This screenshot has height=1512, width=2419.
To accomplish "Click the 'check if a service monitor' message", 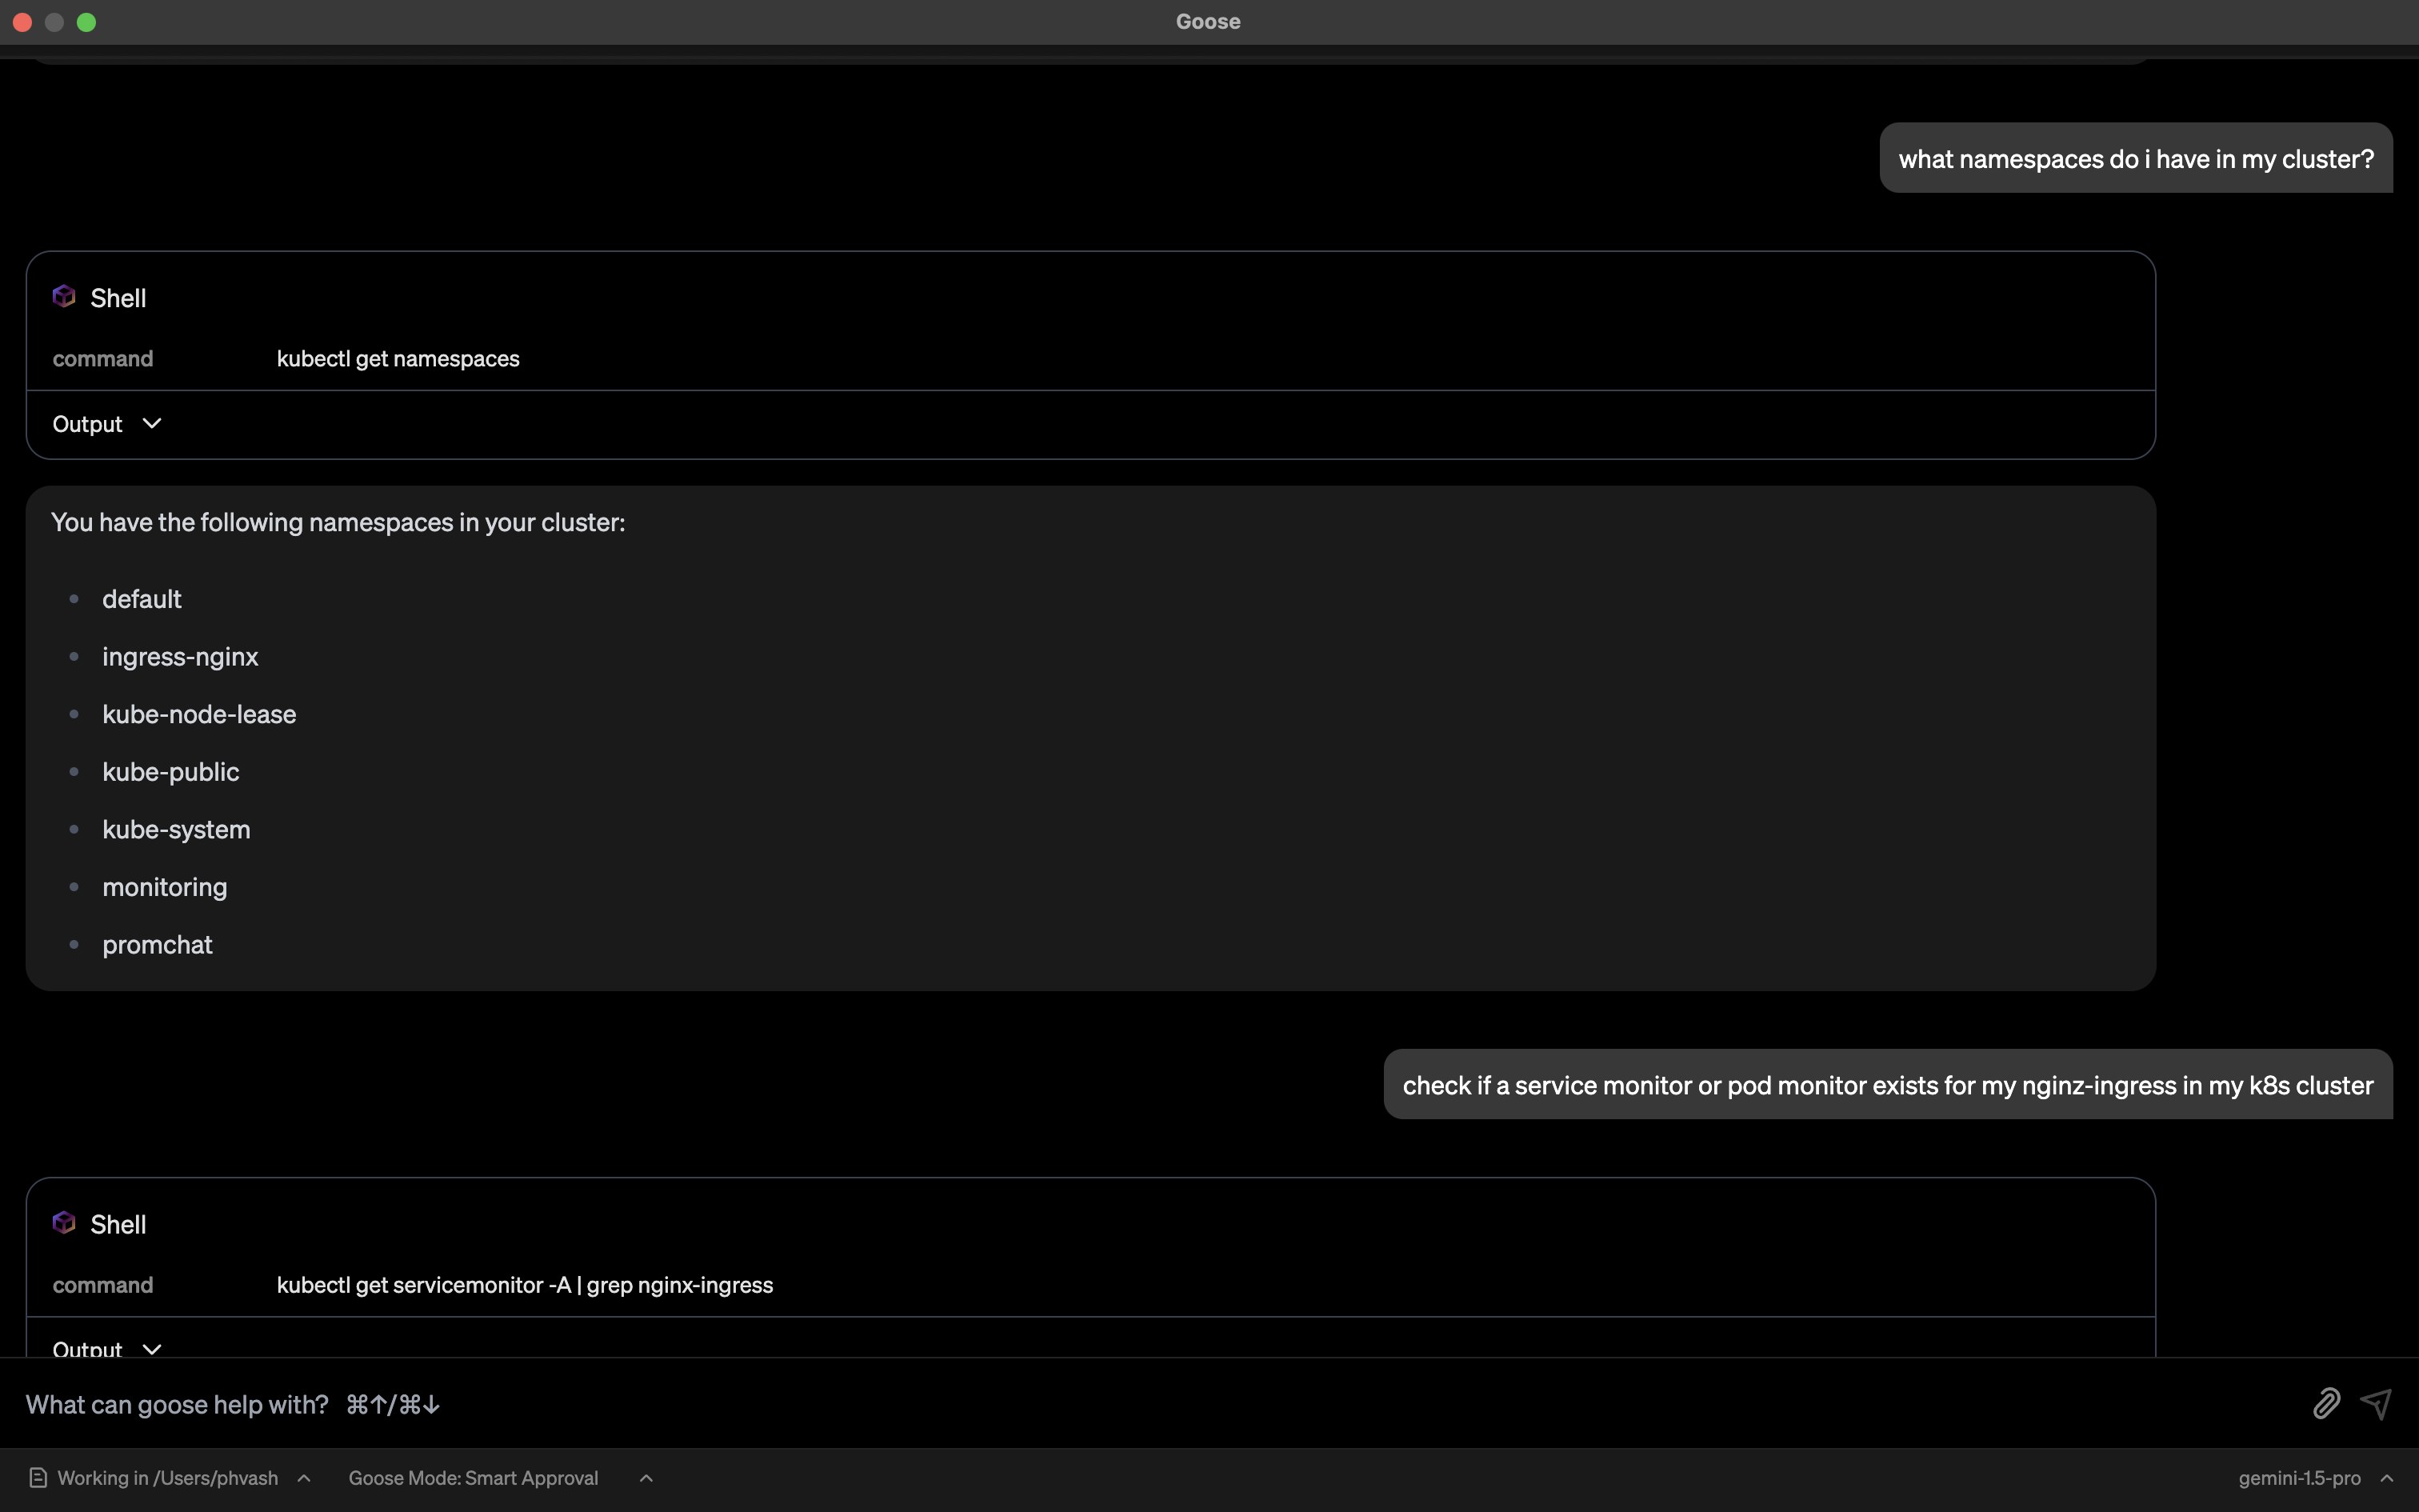I will click(1888, 1085).
